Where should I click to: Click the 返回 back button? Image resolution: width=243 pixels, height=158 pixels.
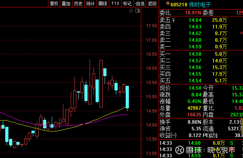tap(152, 4)
